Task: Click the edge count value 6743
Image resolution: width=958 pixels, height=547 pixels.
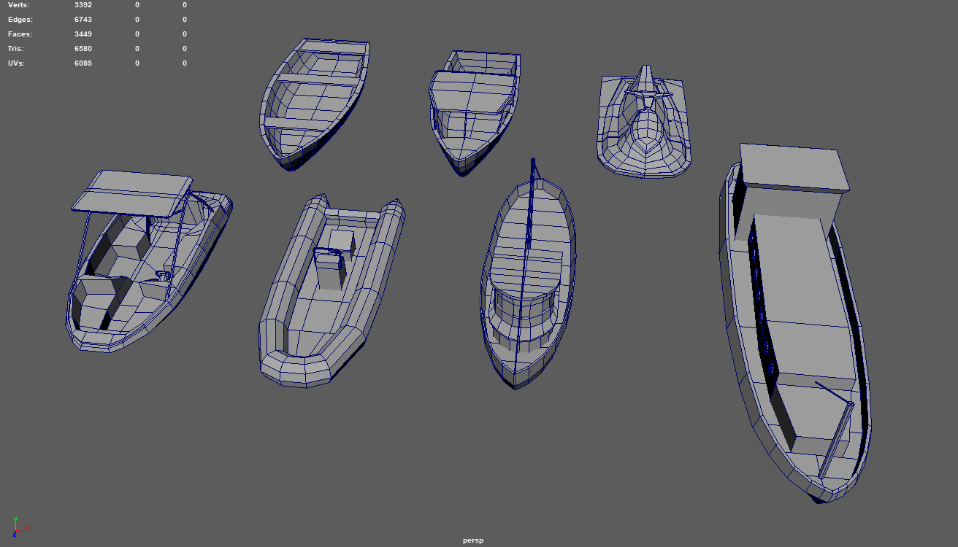Action: pos(83,20)
